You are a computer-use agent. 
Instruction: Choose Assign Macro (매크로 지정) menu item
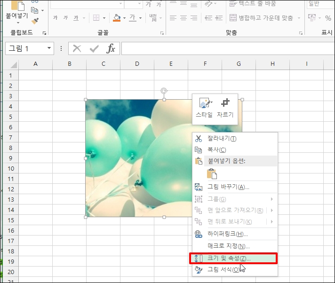[235, 246]
